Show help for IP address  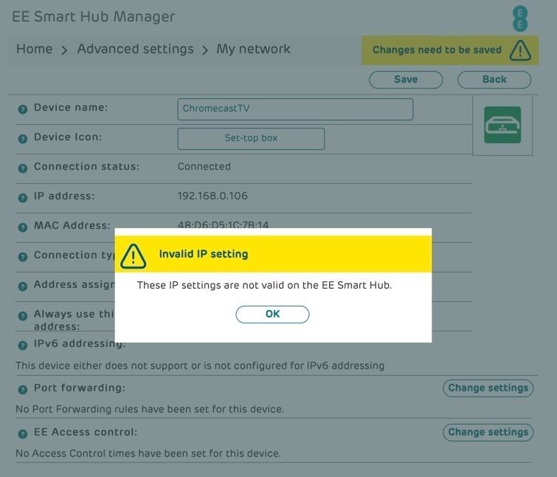click(x=23, y=198)
